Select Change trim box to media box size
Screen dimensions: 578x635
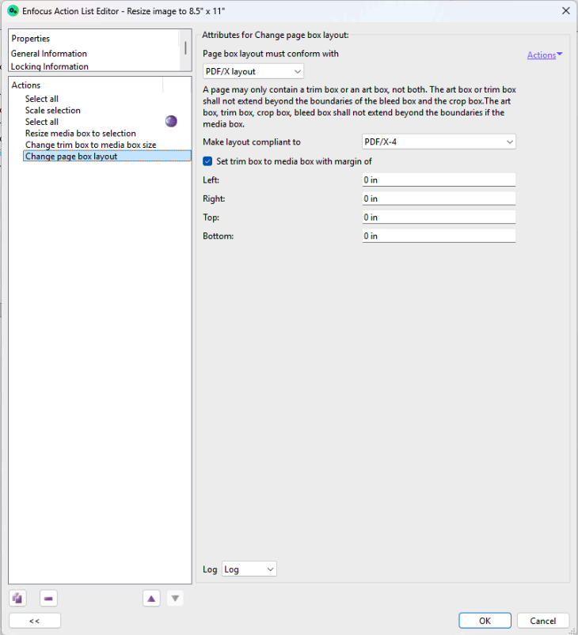[90, 145]
